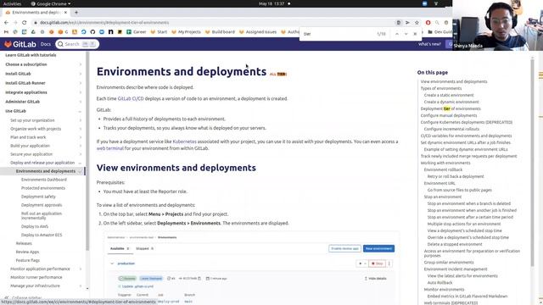Open the My Projects bookmark

186,32
